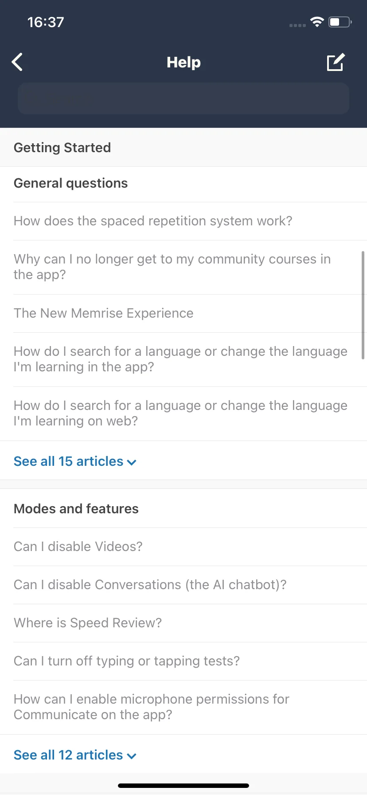Tap the back arrow icon
Viewport: 367px width, 795px height.
tap(17, 62)
